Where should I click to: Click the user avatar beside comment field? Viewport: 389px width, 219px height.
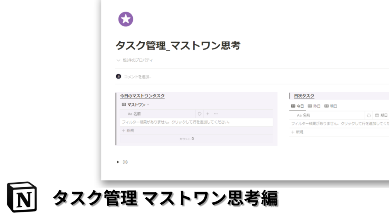tap(118, 76)
